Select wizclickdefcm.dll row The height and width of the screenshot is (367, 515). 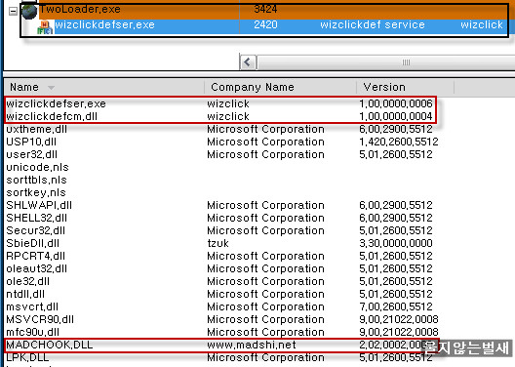click(x=220, y=116)
